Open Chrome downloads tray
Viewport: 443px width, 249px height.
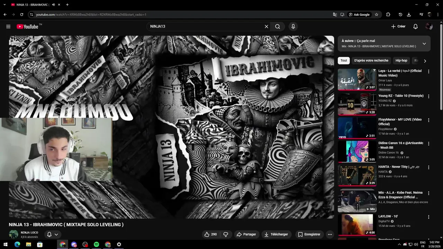(409, 15)
